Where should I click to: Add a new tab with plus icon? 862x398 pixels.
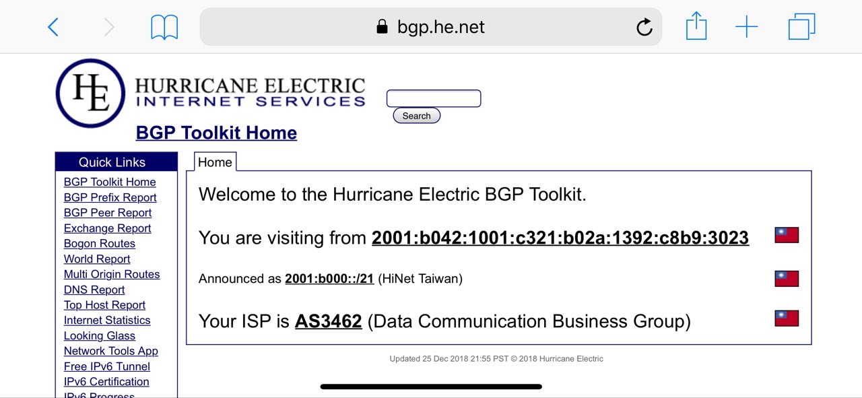[746, 27]
